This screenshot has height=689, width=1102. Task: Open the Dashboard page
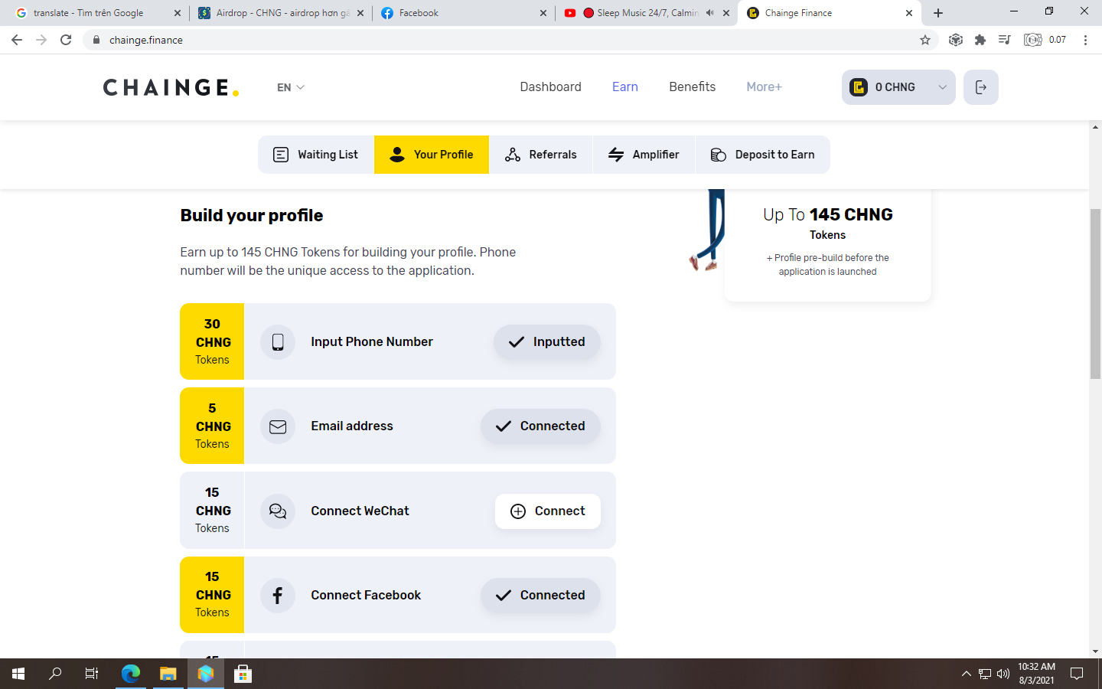(550, 87)
